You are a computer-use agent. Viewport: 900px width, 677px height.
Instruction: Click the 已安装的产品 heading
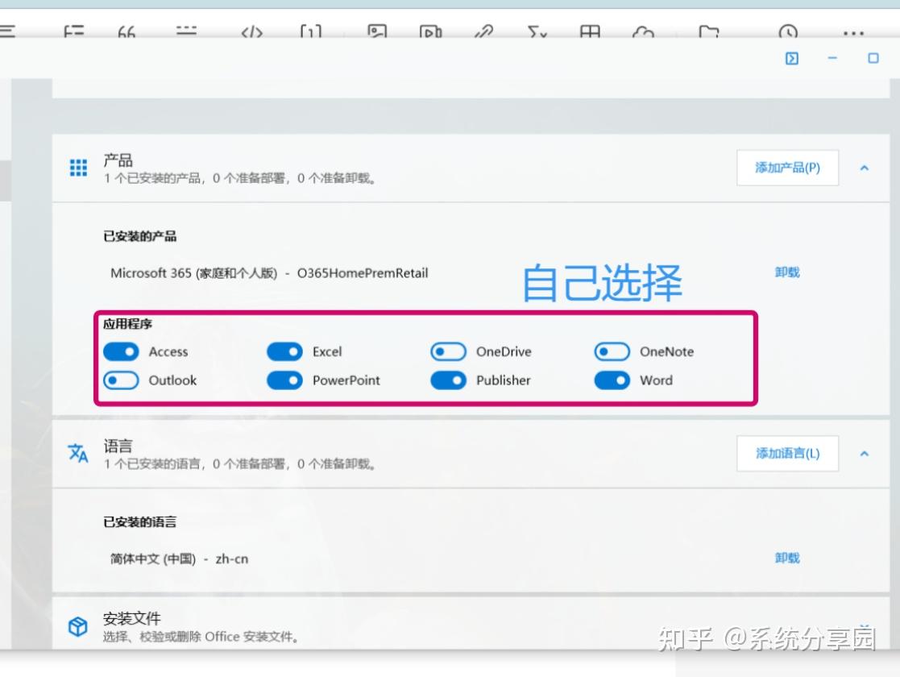(139, 236)
